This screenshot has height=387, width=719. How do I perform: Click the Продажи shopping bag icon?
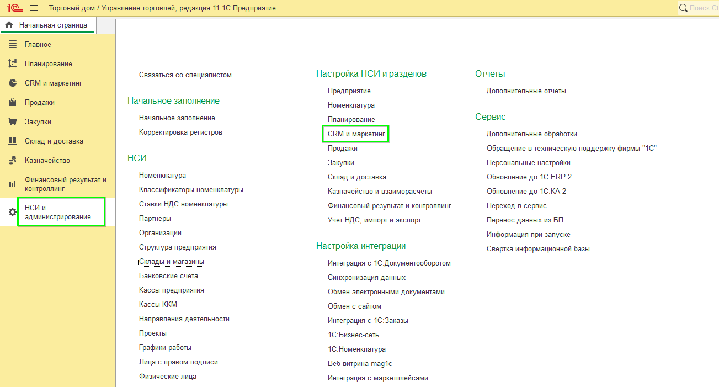pos(13,102)
